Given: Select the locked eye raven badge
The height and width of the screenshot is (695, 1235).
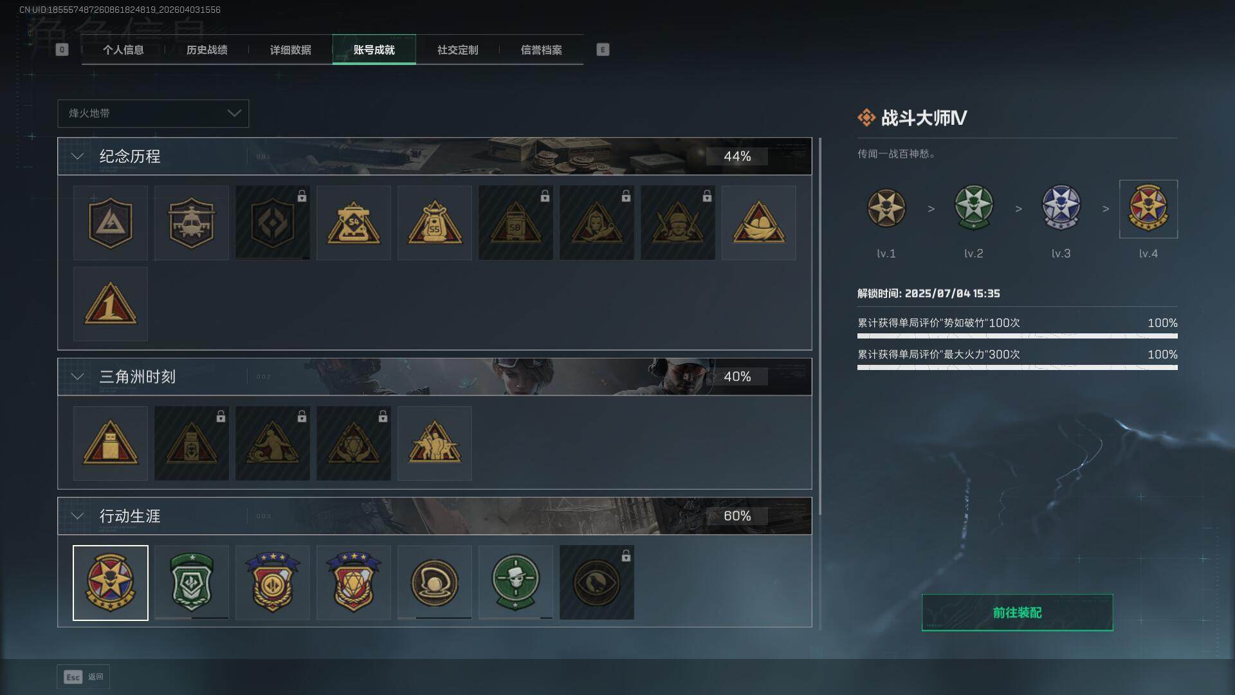Looking at the screenshot, I should pyautogui.click(x=596, y=582).
